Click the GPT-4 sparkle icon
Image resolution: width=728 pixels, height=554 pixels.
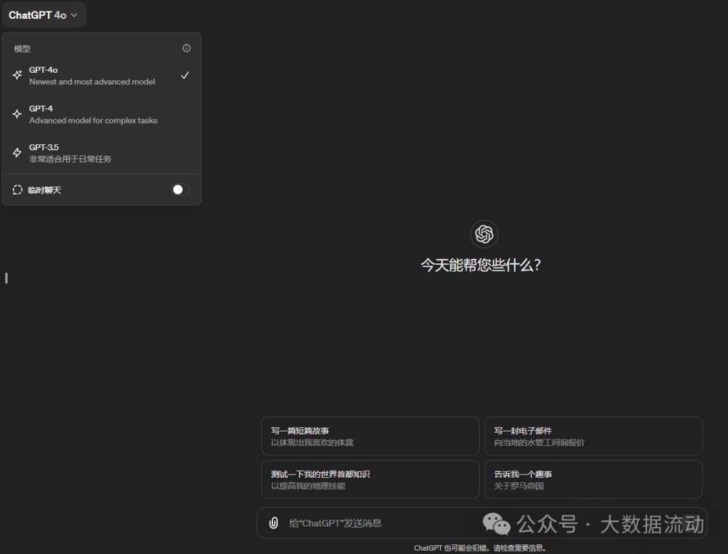pos(17,114)
